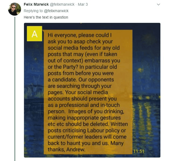Screen dimensions: 169x161
Task: Open the tweet options chevron menu
Action: 158,5
